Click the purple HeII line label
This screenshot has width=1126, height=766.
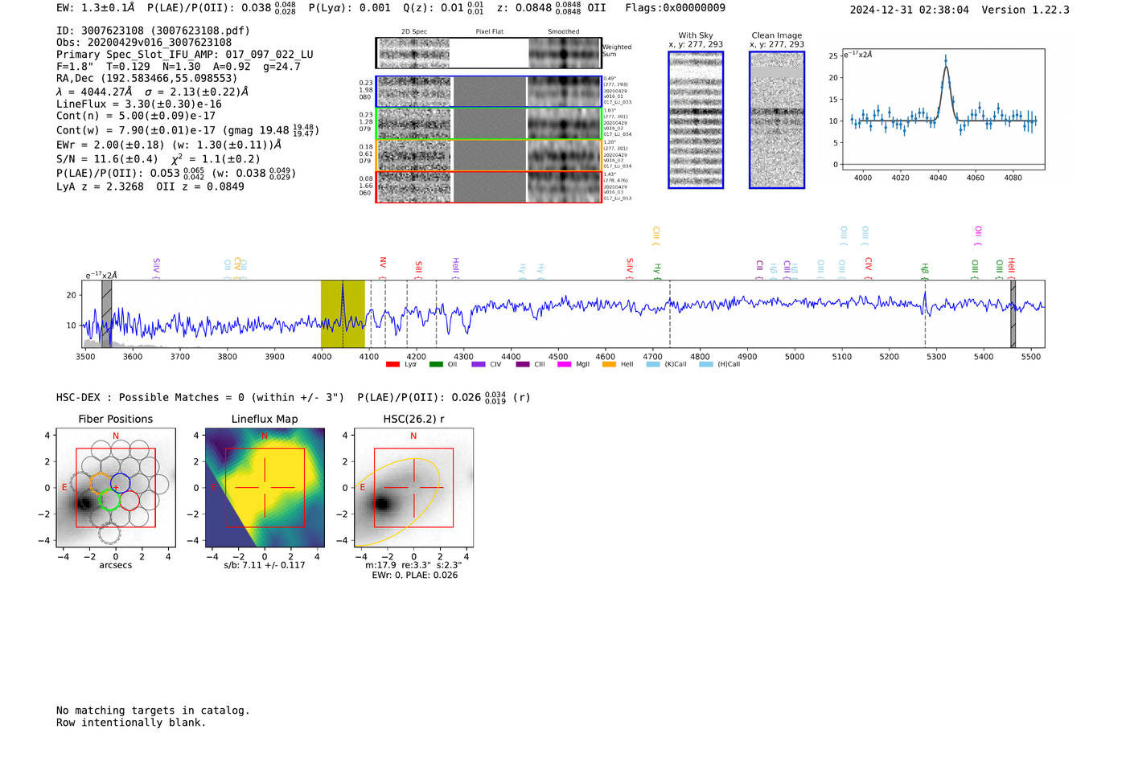[455, 268]
